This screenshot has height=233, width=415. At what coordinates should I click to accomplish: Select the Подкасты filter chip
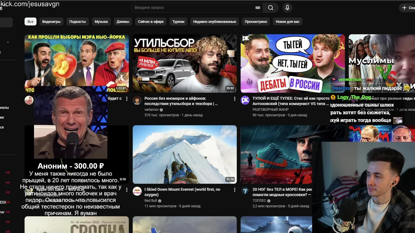click(x=77, y=22)
